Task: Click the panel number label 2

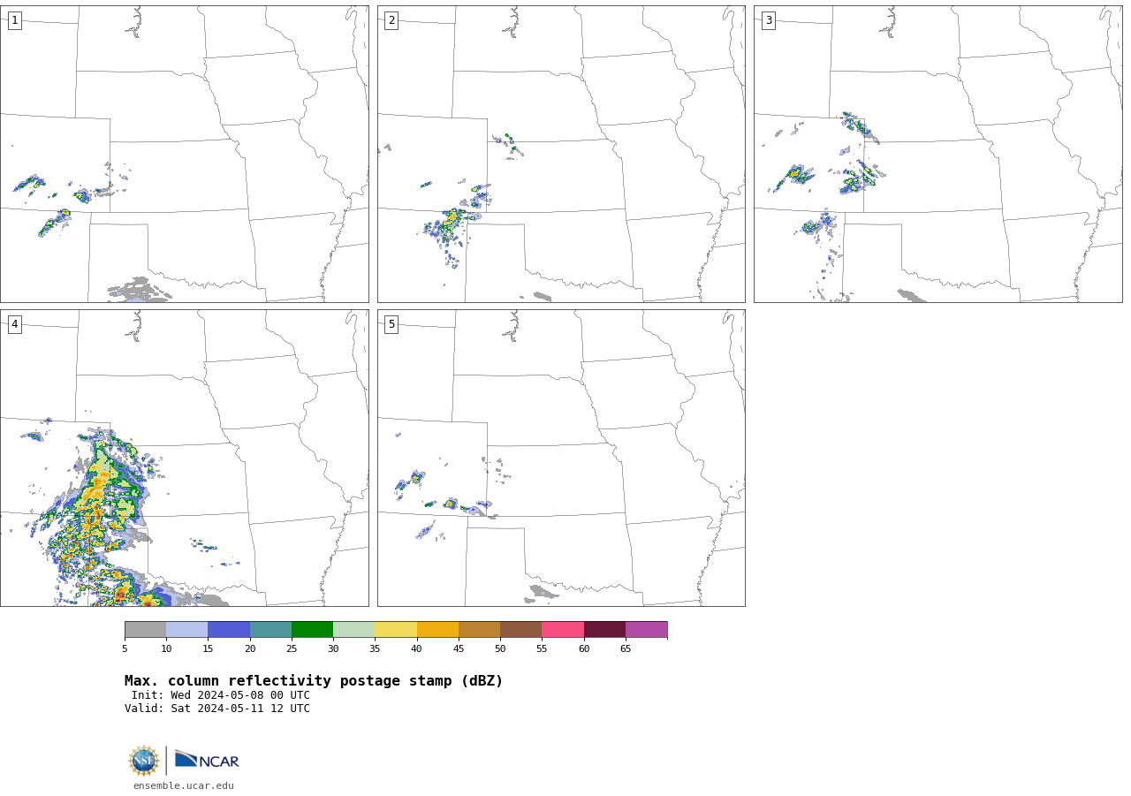Action: (x=391, y=20)
